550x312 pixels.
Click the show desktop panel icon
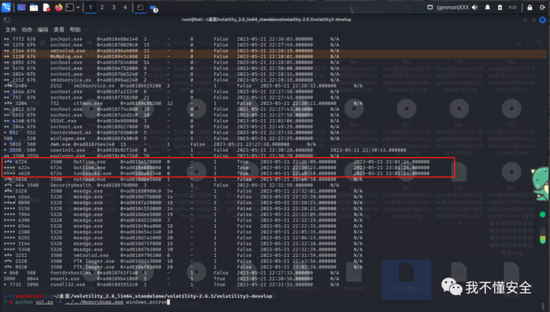tap(21, 7)
